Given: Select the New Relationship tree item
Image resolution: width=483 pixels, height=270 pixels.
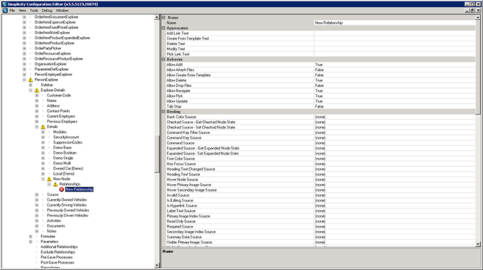Looking at the screenshot, I should coord(79,189).
